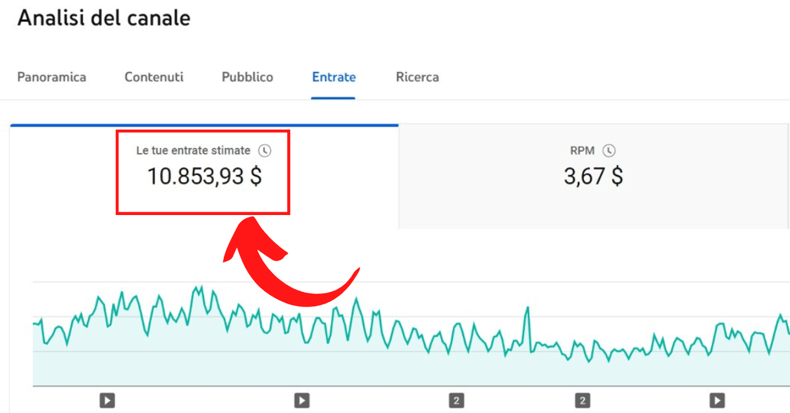Click the clock icon beside Le tue entrate stimate
Screen dimensions: 790x413
(265, 151)
